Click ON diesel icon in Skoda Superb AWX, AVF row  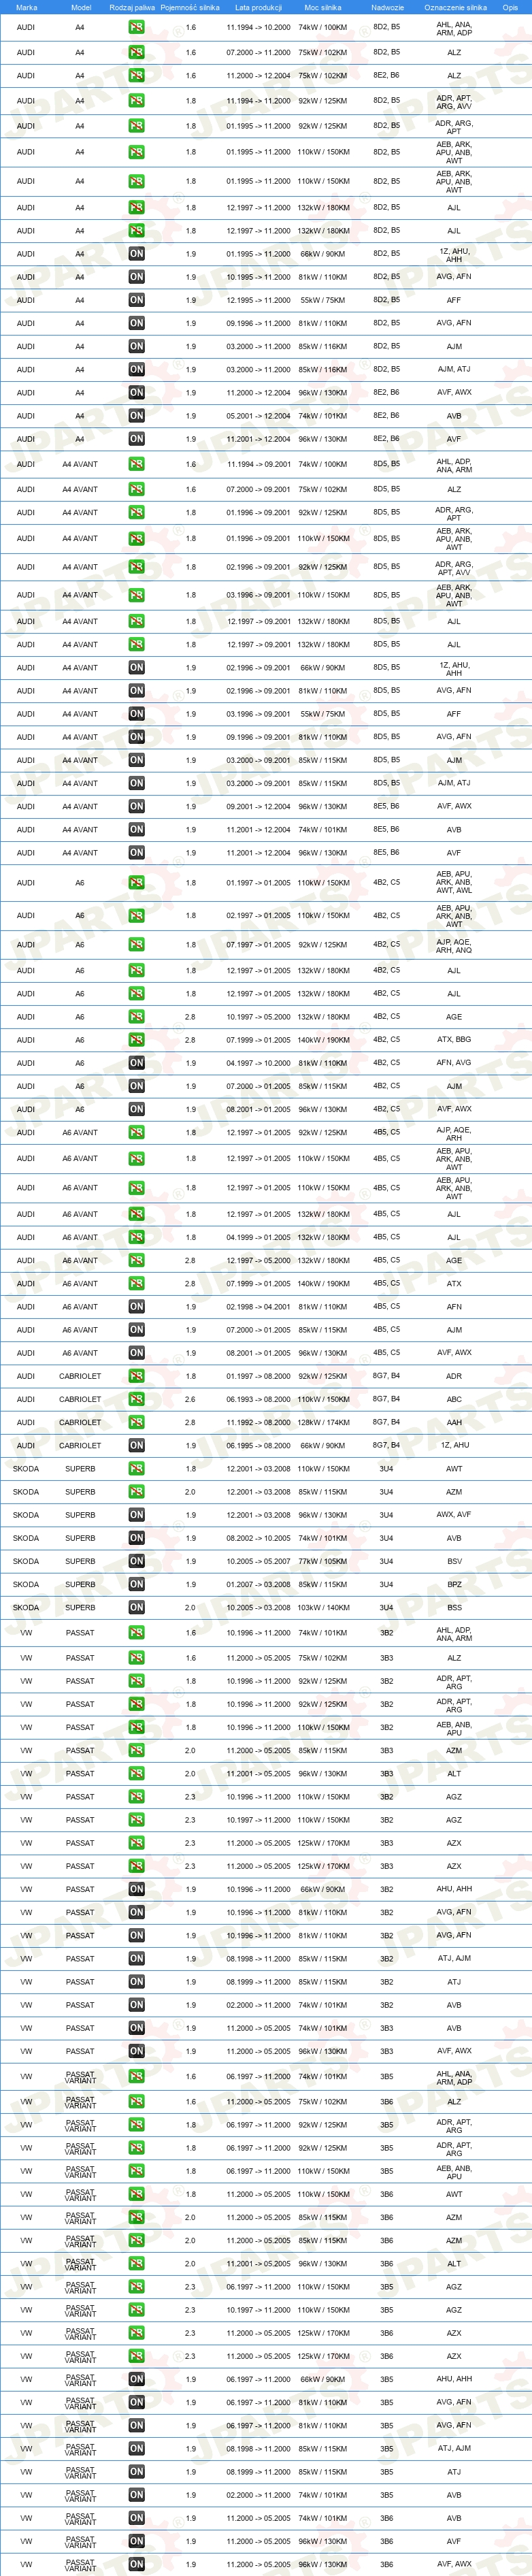tap(136, 1515)
